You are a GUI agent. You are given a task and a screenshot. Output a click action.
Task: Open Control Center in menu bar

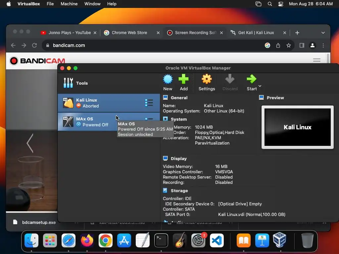pyautogui.click(x=281, y=4)
